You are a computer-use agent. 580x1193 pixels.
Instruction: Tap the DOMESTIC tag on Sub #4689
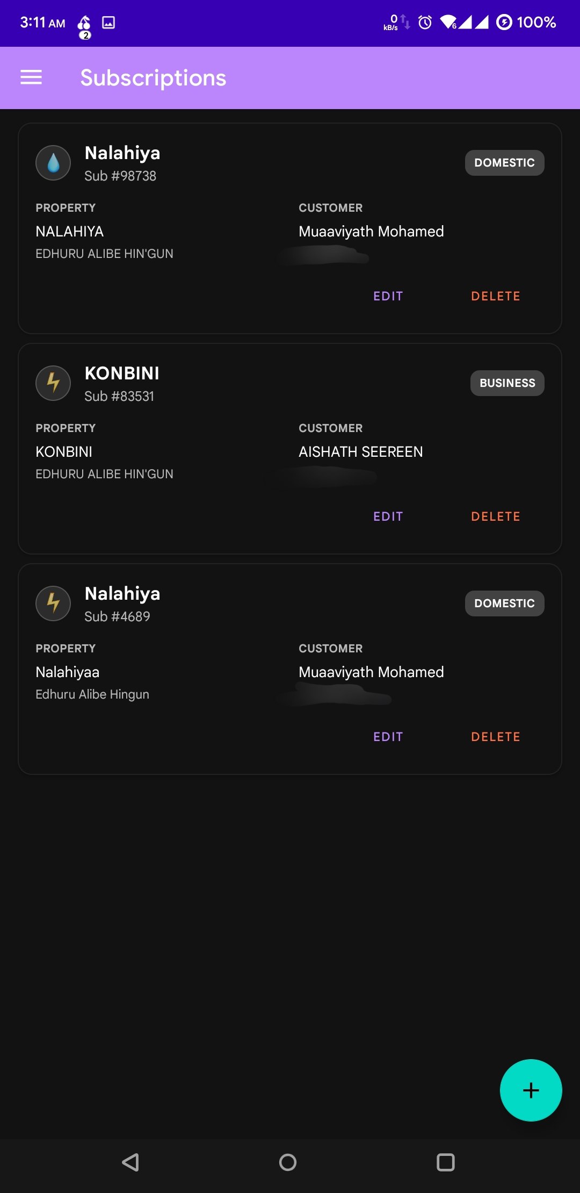[504, 603]
